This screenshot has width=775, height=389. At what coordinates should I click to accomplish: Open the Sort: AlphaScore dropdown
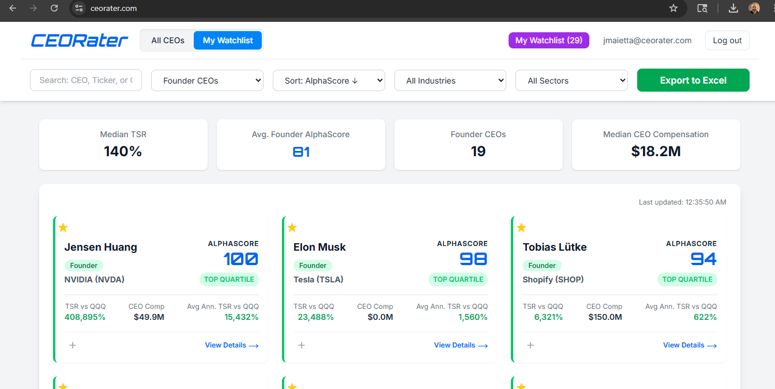point(329,81)
